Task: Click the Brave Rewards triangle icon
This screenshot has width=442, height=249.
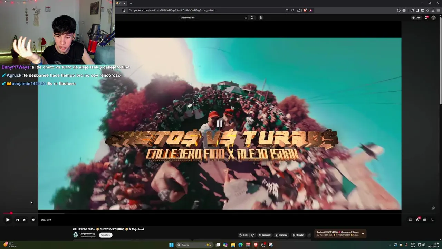Action: pyautogui.click(x=310, y=10)
